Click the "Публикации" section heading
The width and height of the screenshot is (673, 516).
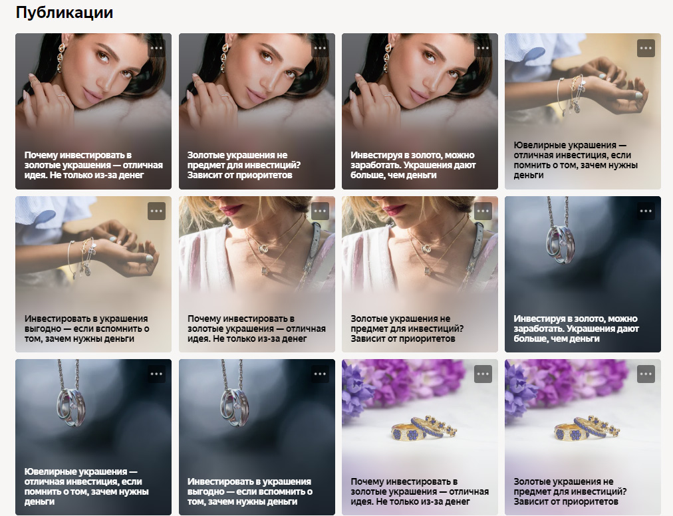[x=65, y=13]
